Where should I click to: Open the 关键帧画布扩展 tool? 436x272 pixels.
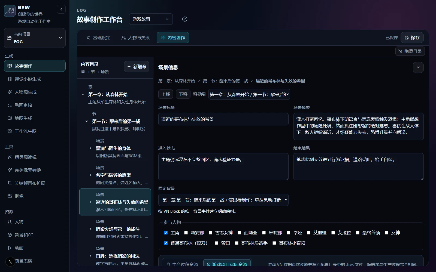tap(35, 183)
